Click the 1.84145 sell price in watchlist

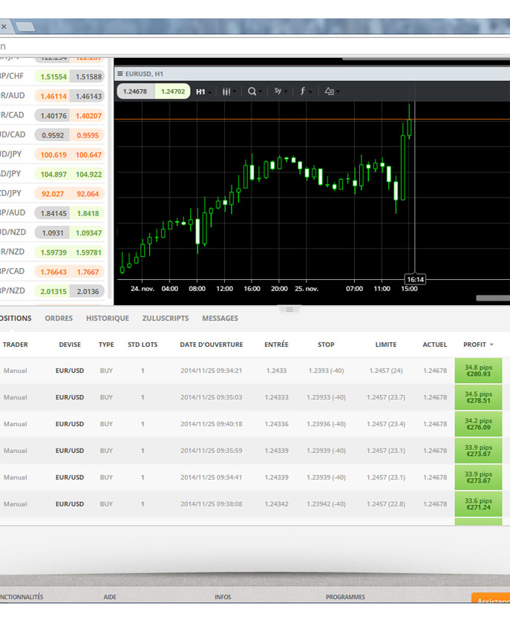(52, 213)
